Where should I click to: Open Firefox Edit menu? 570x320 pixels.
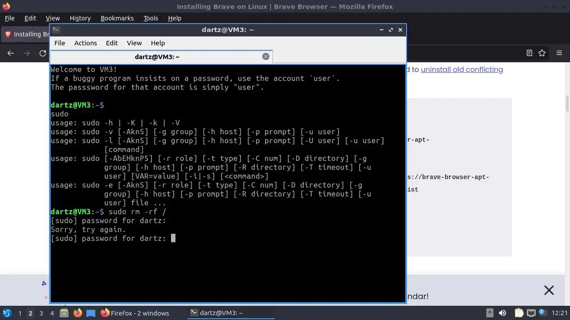click(30, 18)
